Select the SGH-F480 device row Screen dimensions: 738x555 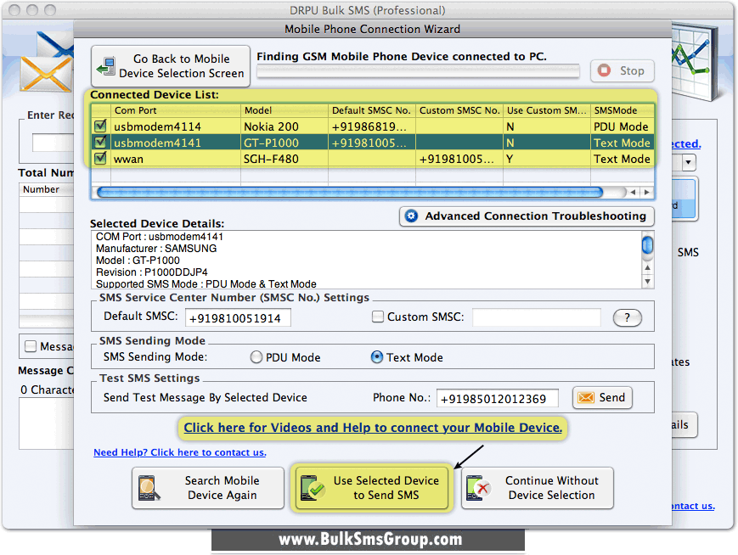[x=372, y=159]
